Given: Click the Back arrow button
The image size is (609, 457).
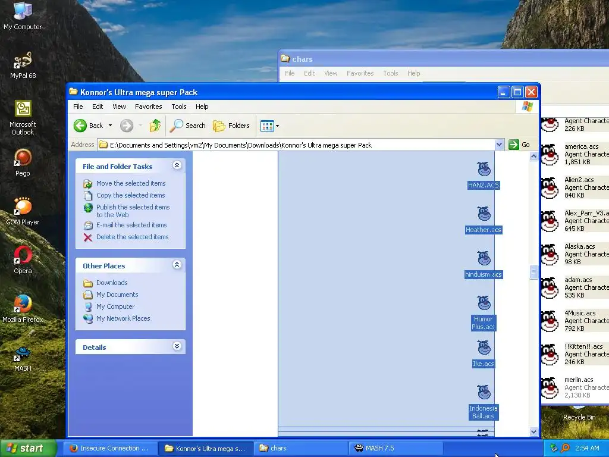Looking at the screenshot, I should (x=89, y=126).
